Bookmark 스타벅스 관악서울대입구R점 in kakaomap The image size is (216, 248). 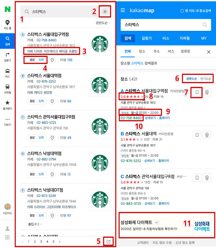[x=197, y=178]
